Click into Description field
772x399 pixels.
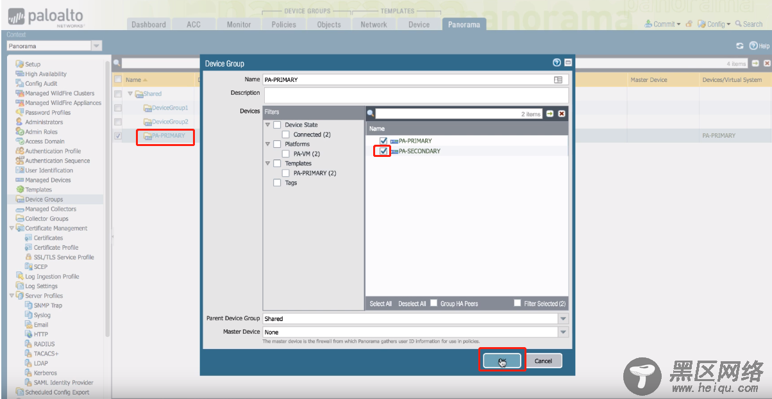[x=415, y=95]
